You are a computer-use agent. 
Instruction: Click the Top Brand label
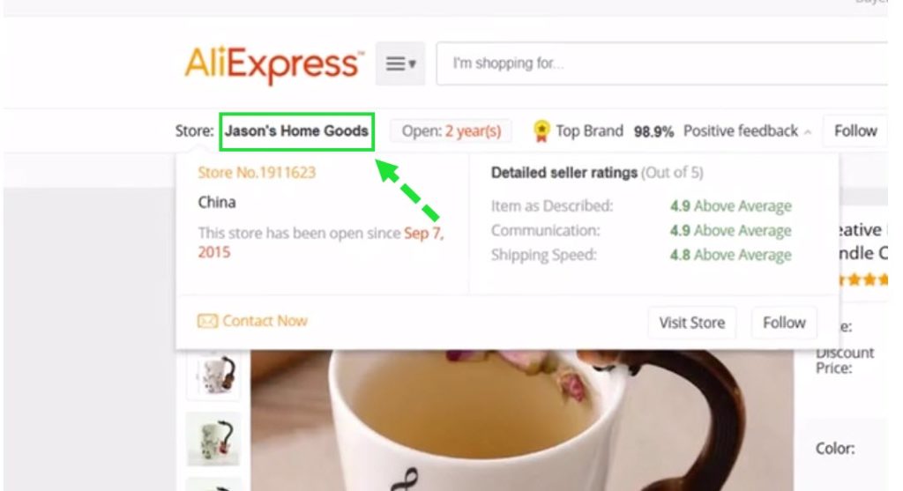coord(589,131)
